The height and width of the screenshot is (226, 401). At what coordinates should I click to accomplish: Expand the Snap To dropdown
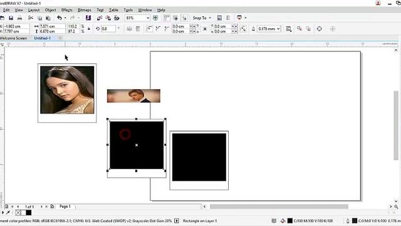[210, 18]
